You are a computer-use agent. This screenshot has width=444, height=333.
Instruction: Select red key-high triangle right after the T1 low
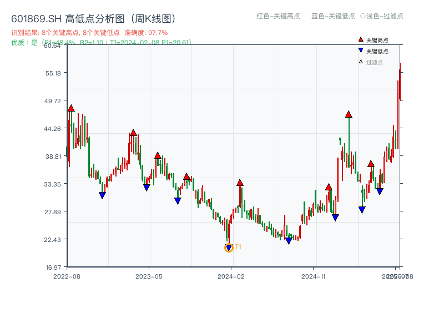240,183
